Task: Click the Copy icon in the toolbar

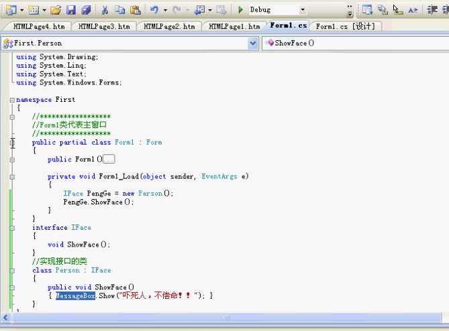Action: (120, 10)
